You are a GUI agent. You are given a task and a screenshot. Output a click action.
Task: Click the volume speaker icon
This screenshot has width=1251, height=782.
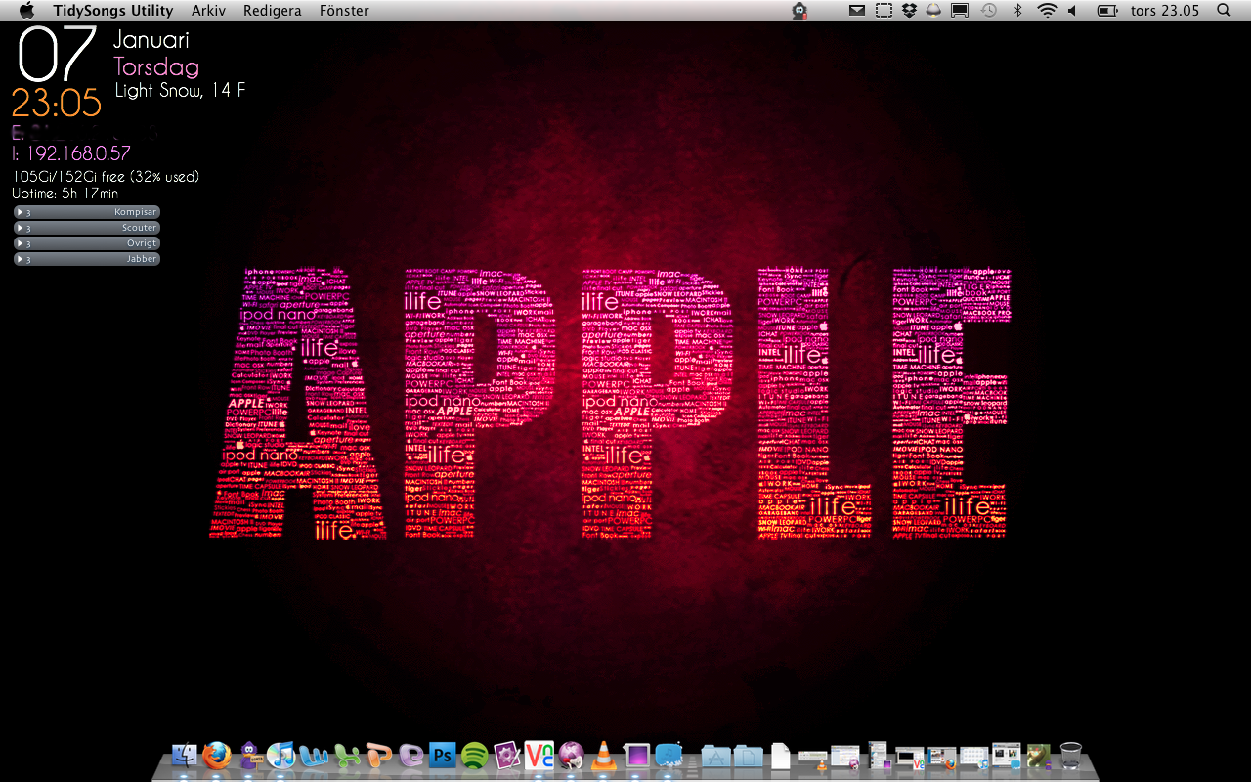point(1072,10)
